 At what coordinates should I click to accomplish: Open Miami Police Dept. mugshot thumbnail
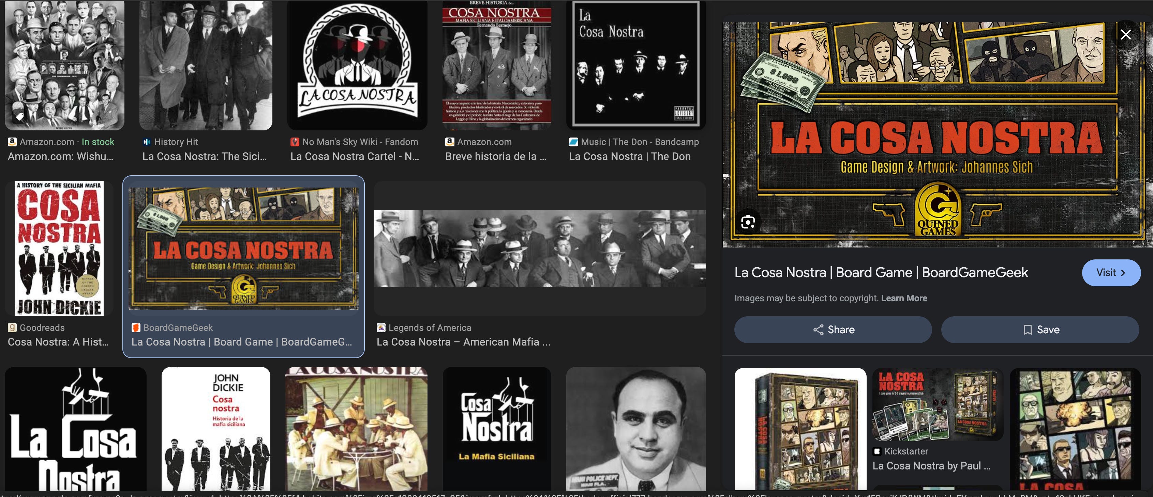point(636,429)
